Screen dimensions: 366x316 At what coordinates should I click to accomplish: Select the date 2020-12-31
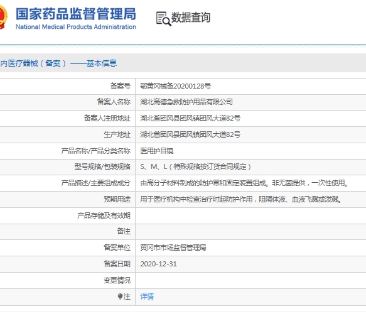[158, 264]
